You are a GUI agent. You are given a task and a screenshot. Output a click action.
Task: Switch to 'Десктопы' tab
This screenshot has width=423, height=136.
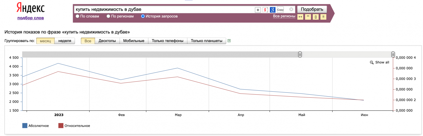[107, 41]
